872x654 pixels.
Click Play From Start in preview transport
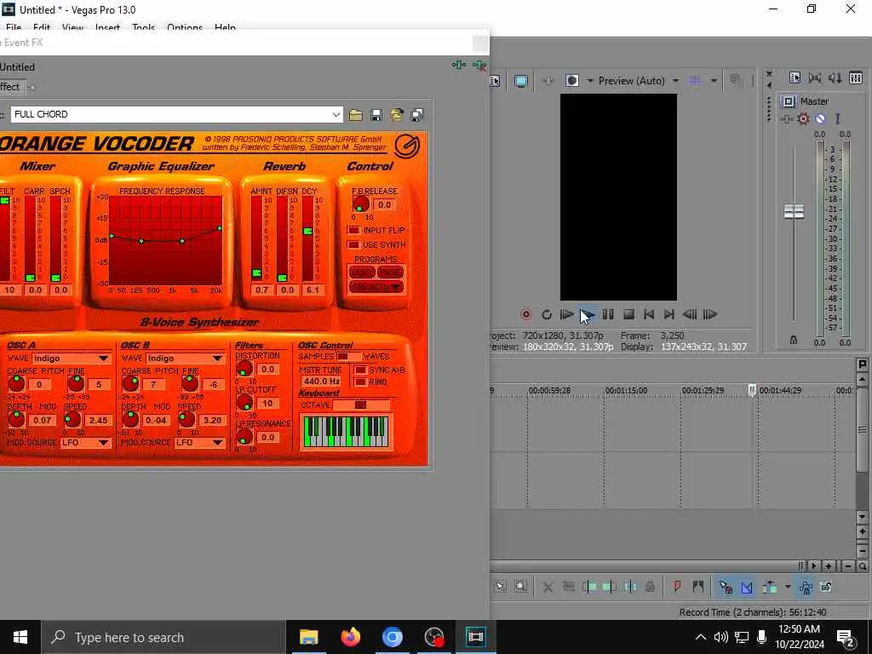click(x=566, y=315)
